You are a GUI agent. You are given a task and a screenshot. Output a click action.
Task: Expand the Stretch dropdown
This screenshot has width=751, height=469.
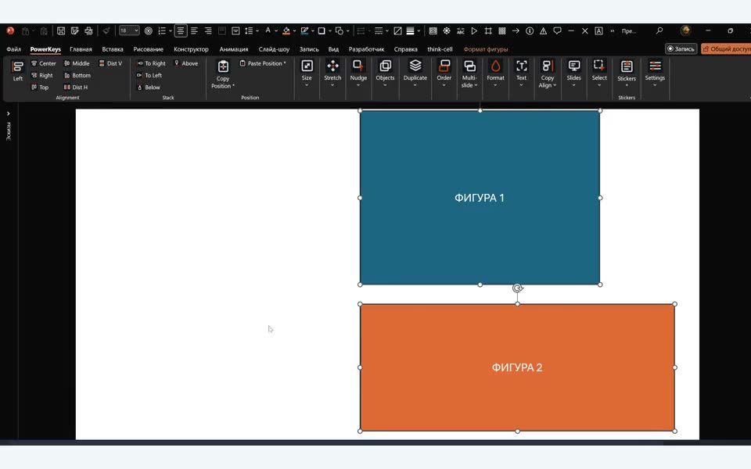point(332,73)
